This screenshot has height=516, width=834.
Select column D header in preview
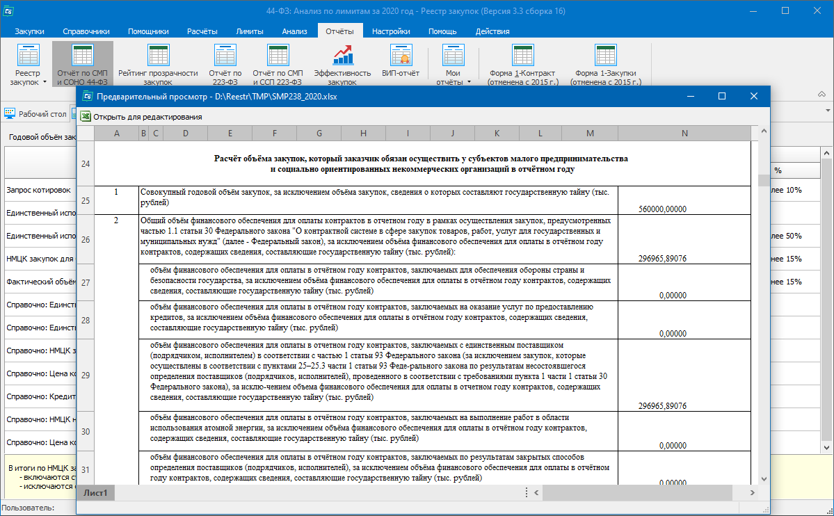(185, 134)
